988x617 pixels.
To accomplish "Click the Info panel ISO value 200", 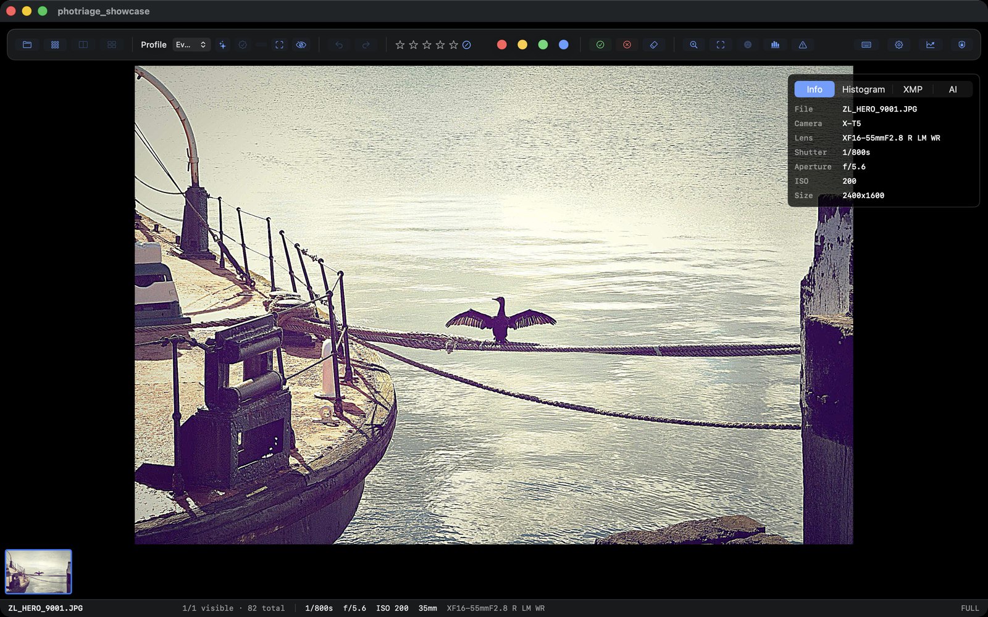I will (849, 181).
